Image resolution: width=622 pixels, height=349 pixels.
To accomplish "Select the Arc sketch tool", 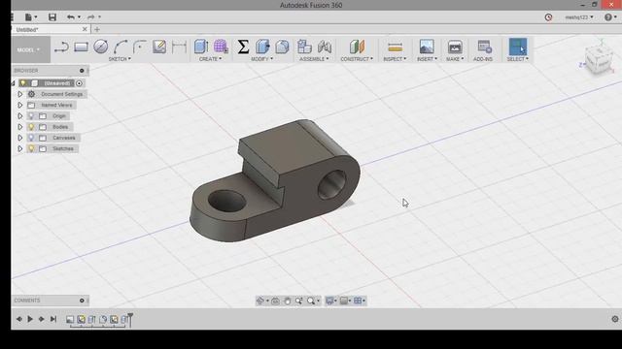I will (x=121, y=47).
